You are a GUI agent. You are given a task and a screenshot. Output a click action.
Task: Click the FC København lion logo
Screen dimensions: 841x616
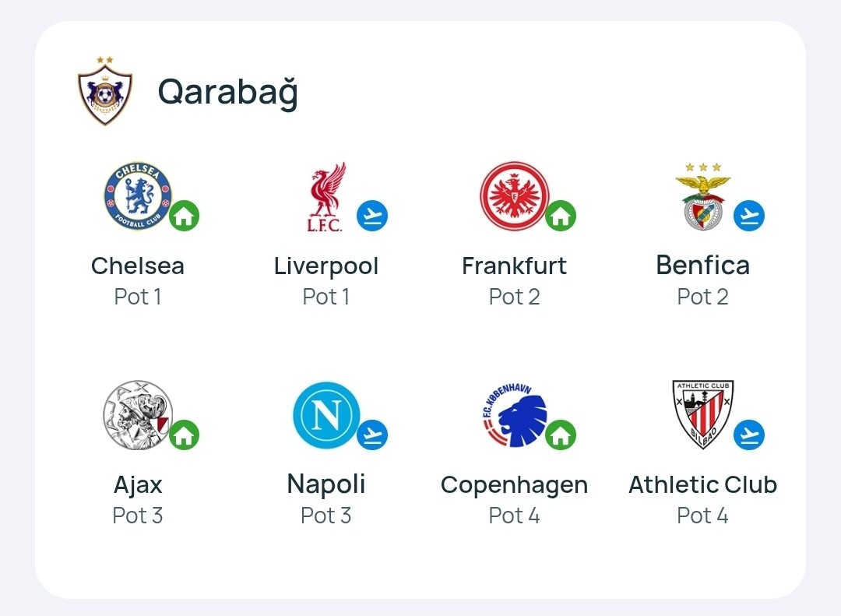[x=514, y=416]
